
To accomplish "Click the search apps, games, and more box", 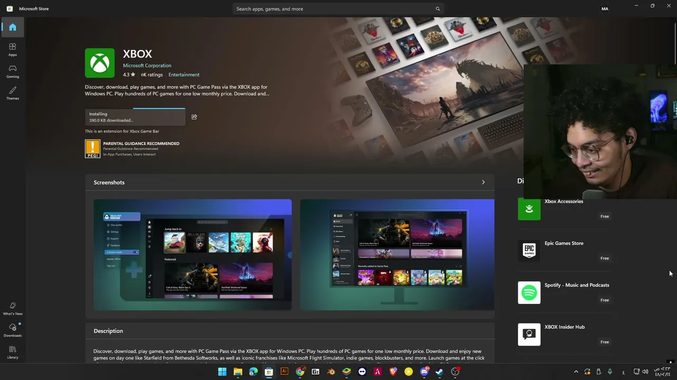I will 338,9.
